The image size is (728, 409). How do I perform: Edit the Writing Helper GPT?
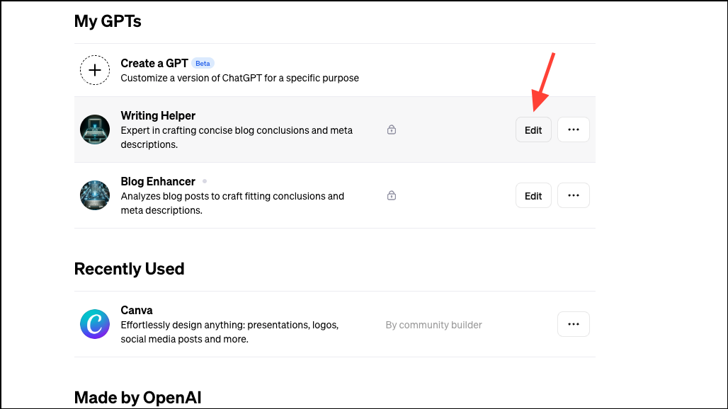pos(533,129)
